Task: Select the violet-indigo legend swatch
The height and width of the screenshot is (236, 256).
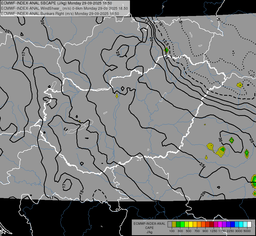Action: pyautogui.click(x=228, y=224)
